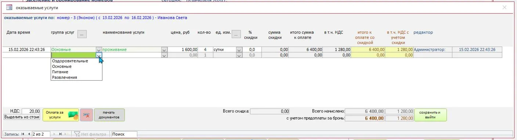
Task: Click Оплата за услуги payment button
Action: pos(61,115)
